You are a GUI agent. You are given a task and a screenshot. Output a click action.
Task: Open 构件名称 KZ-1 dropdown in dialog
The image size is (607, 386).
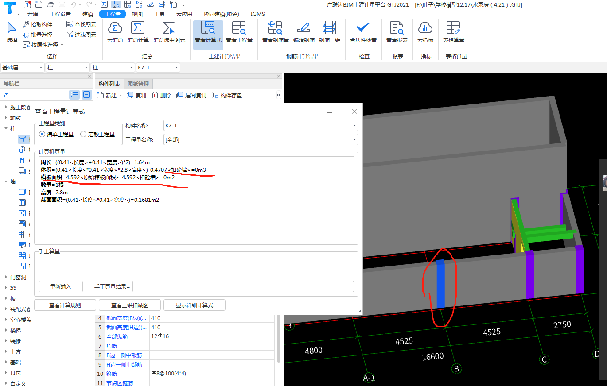(x=261, y=126)
